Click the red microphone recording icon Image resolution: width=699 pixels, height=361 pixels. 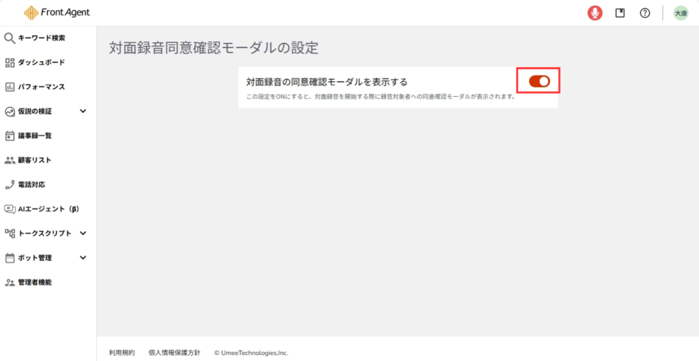[595, 13]
